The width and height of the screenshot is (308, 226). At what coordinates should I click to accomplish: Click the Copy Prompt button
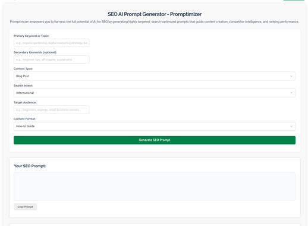tap(25, 207)
